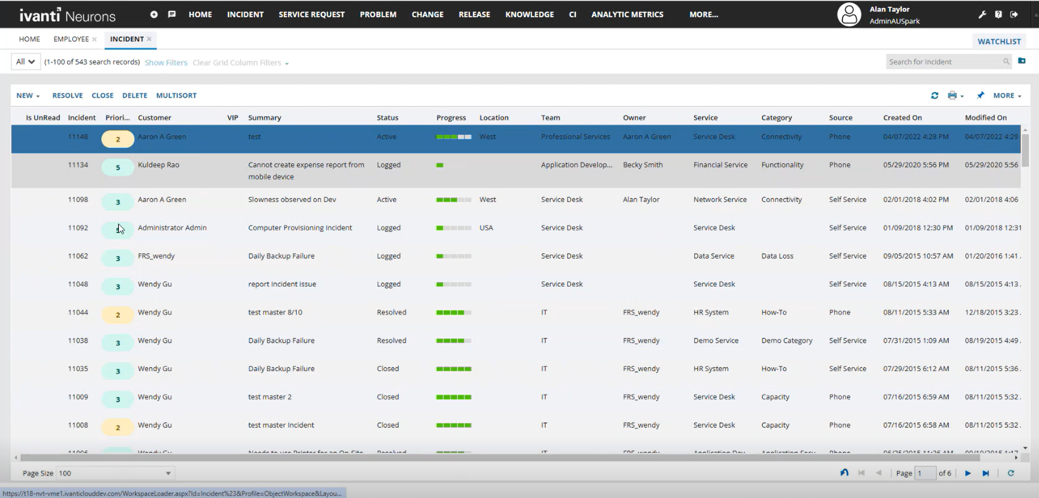
Task: Click the RESOLVE button
Action: [68, 96]
